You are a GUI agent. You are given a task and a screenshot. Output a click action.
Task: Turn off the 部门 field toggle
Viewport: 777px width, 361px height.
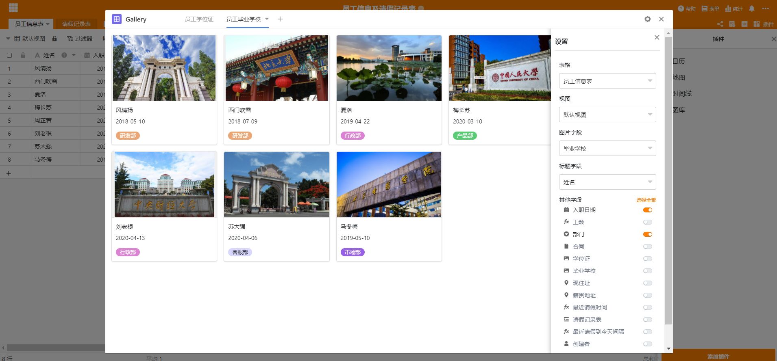pyautogui.click(x=648, y=234)
